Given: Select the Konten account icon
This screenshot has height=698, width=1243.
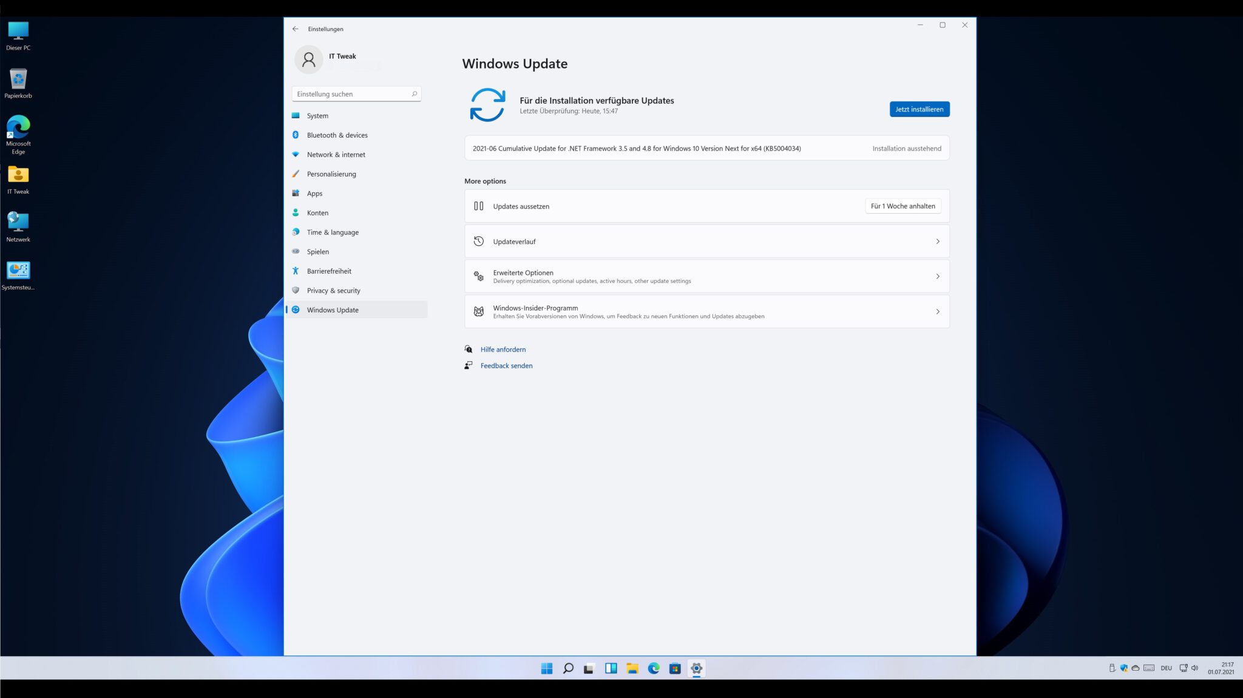Looking at the screenshot, I should click(296, 212).
